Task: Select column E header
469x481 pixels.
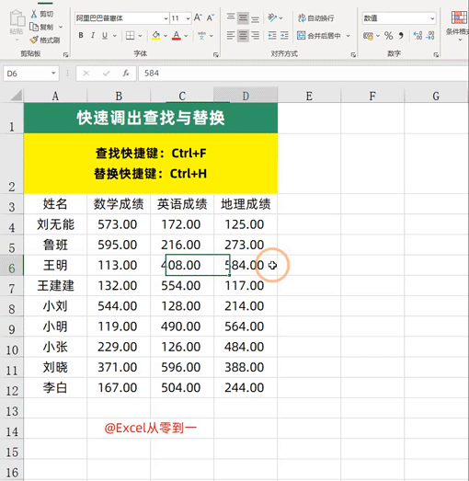Action: [x=309, y=96]
